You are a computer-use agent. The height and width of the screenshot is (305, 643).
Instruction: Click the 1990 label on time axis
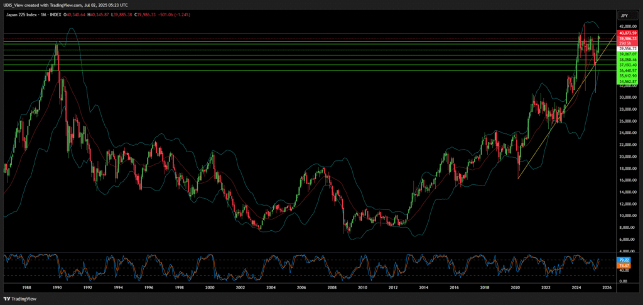pyautogui.click(x=57, y=287)
